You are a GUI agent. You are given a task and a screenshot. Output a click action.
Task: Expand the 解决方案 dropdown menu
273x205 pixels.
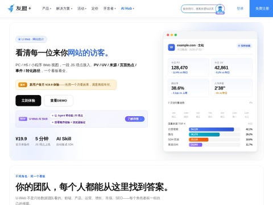pos(64,9)
